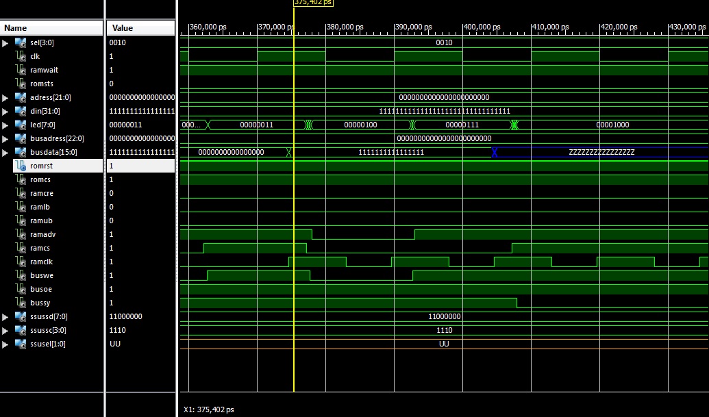This screenshot has width=709, height=417.
Task: Expand the ssussc[3:0] bus signal
Action: [x=5, y=330]
